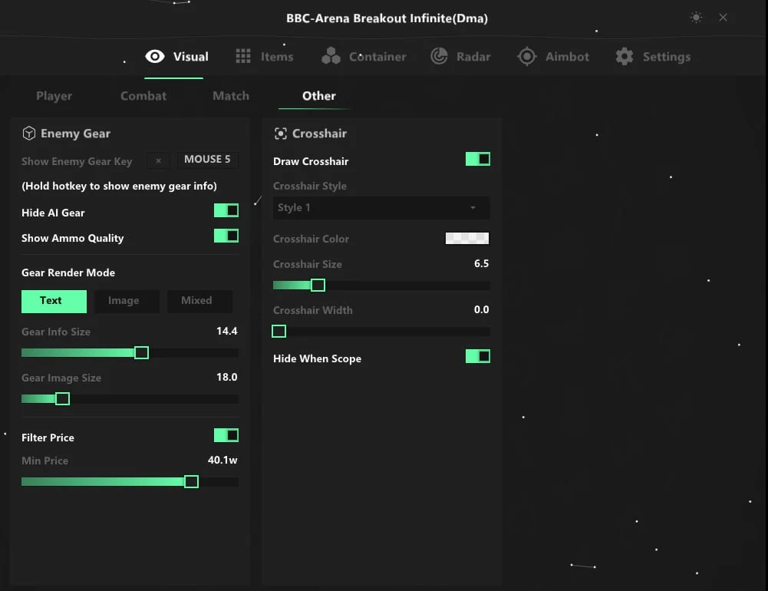Image resolution: width=768 pixels, height=591 pixels.
Task: Click the Min Price slider handle
Action: 192,482
